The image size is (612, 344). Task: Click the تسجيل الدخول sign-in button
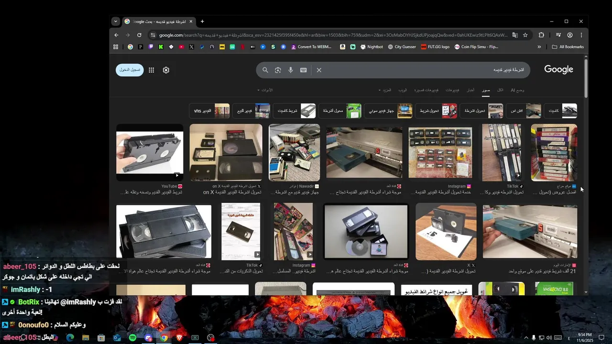[x=130, y=70]
